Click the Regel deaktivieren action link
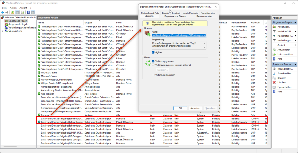 click(x=285, y=69)
